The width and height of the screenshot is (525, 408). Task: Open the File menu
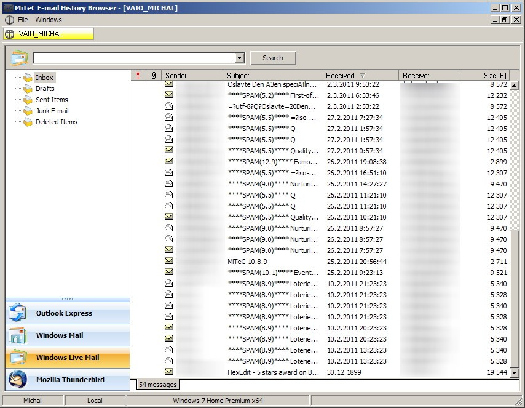(x=23, y=20)
